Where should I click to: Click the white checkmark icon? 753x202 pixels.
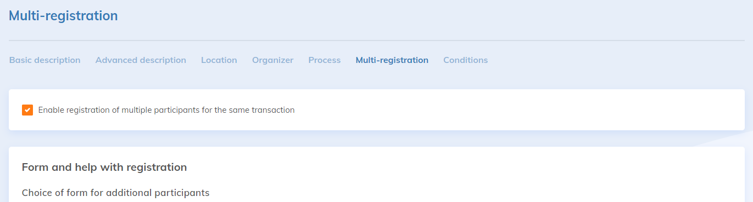(27, 110)
